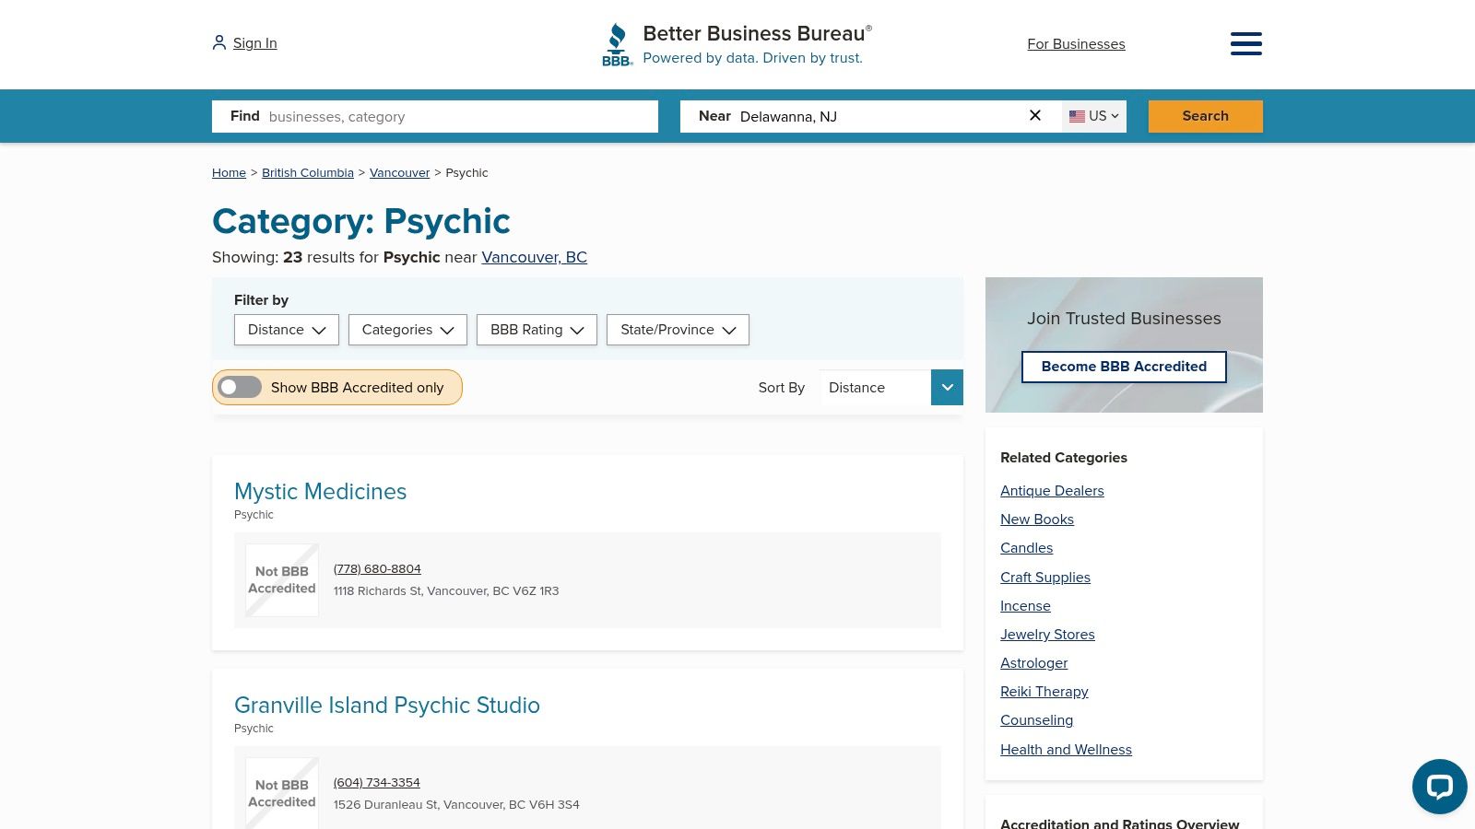The image size is (1475, 829).
Task: Focus the Find businesses input field
Action: [x=435, y=116]
